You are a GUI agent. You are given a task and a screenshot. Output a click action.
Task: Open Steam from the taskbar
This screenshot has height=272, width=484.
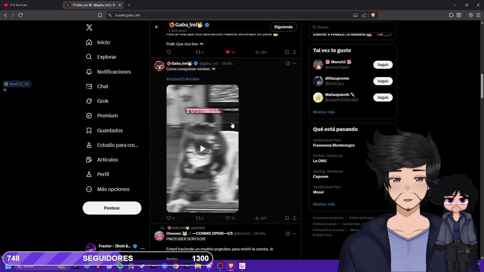coord(142,266)
